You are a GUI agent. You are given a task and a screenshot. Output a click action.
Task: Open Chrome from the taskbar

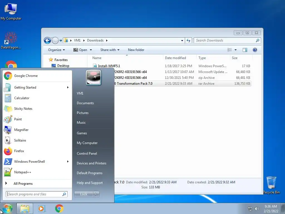click(x=59, y=208)
